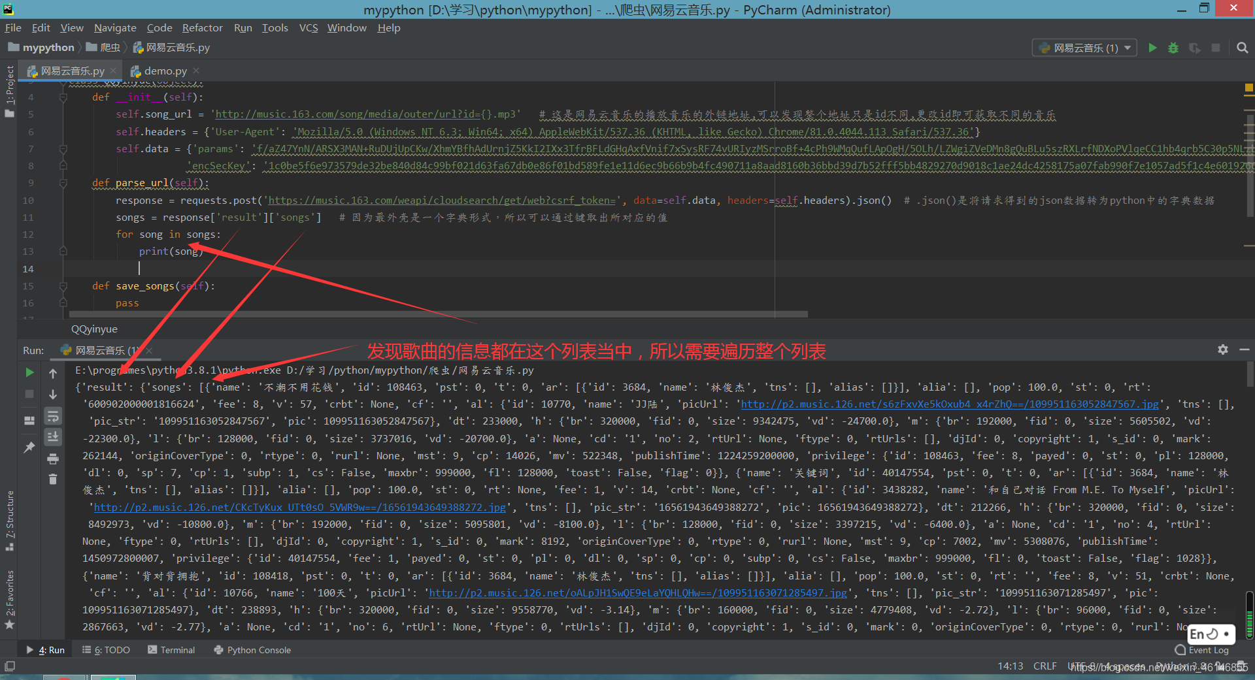The image size is (1255, 680).
Task: Clear all console output with the trash icon
Action: pyautogui.click(x=53, y=479)
